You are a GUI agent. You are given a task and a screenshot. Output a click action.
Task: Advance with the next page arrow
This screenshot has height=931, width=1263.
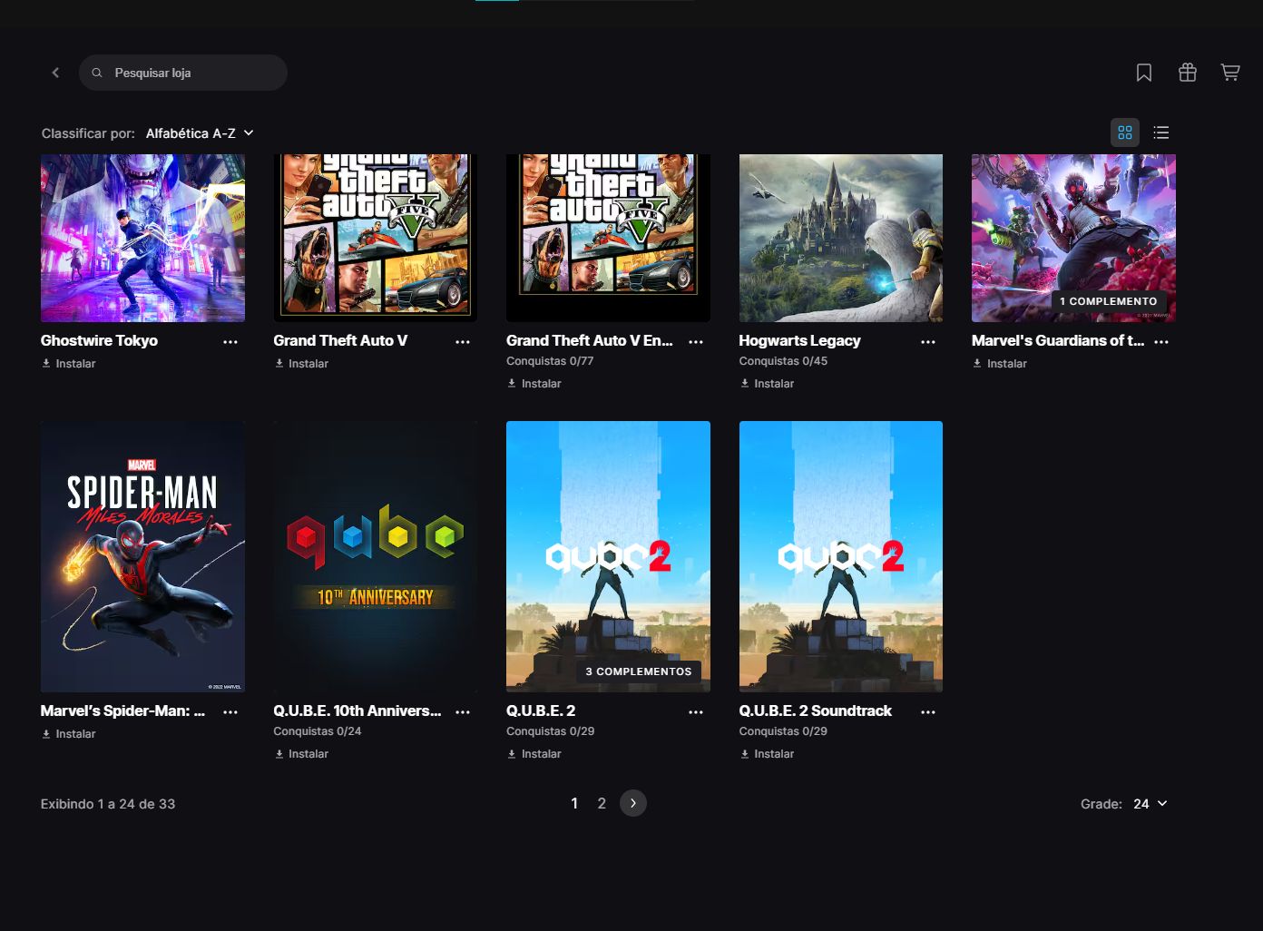(633, 803)
